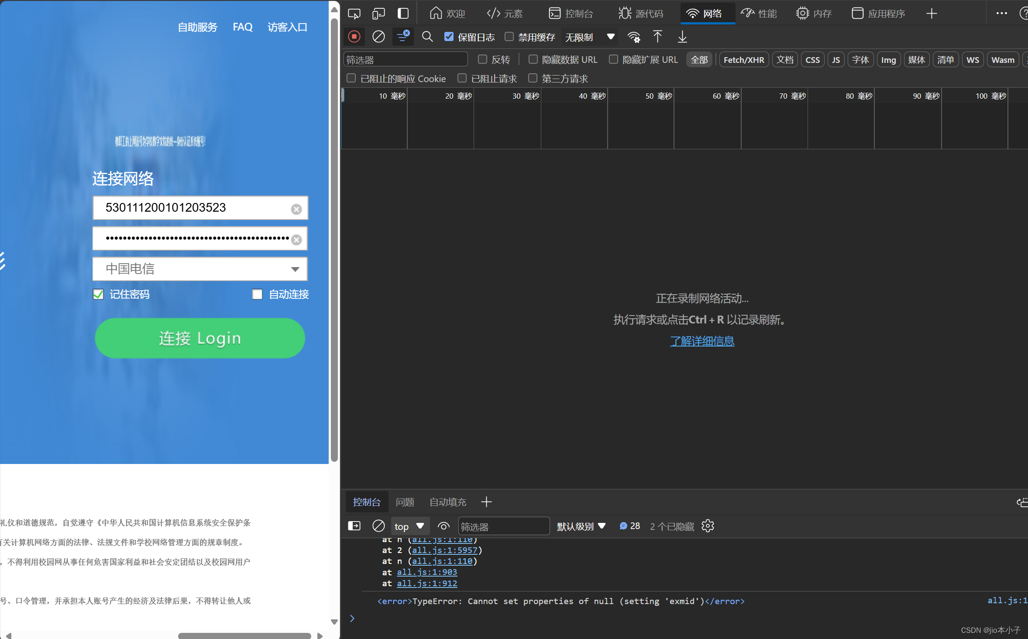Open console settings gear
The image size is (1028, 639).
coord(708,526)
